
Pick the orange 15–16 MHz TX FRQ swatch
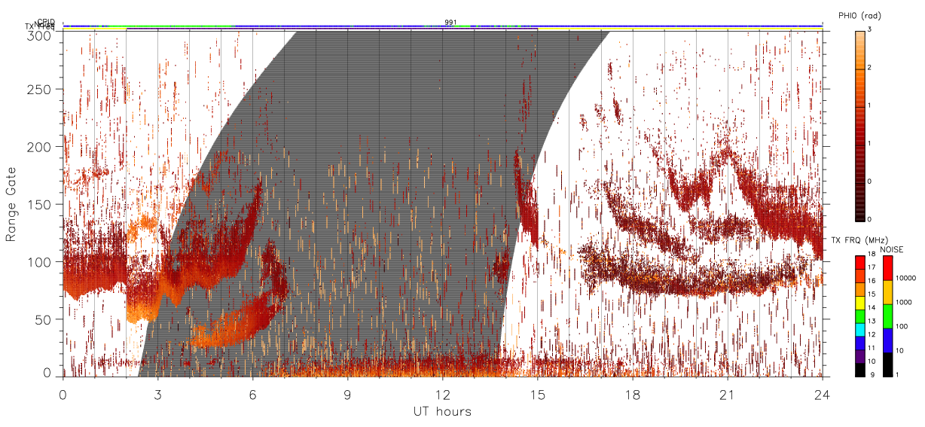(859, 289)
